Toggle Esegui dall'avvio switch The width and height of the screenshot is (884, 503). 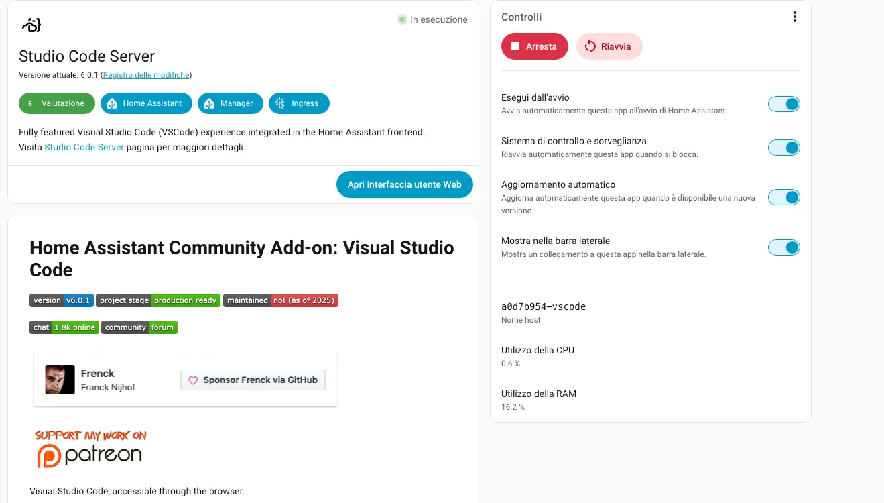tap(784, 104)
